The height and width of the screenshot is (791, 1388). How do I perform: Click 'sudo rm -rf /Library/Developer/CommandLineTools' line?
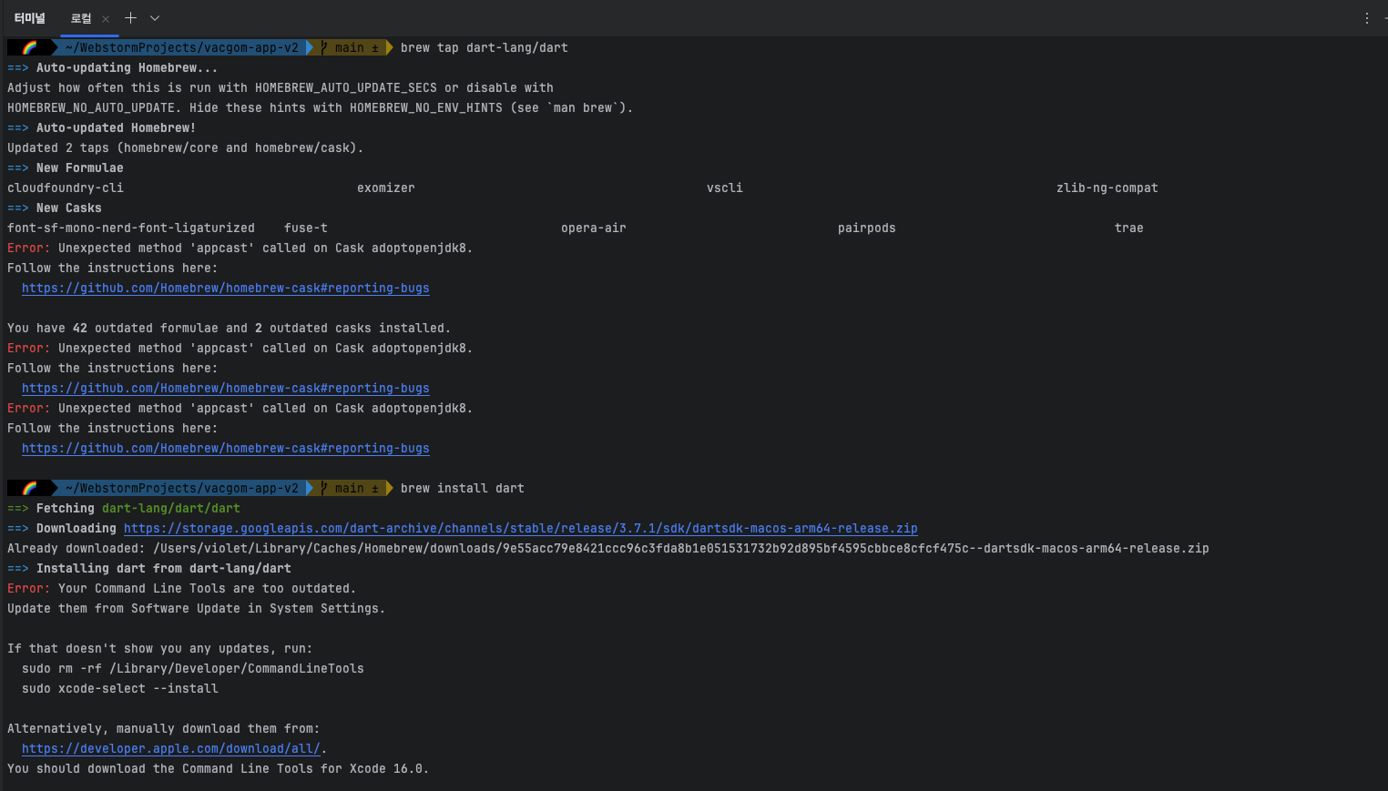(x=193, y=669)
